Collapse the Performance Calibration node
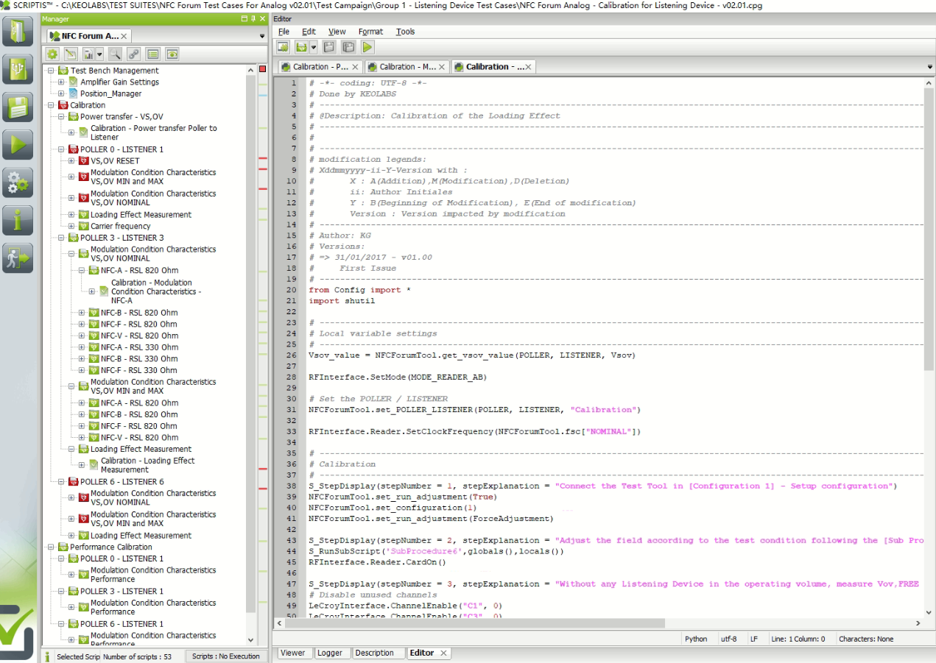 coord(51,547)
